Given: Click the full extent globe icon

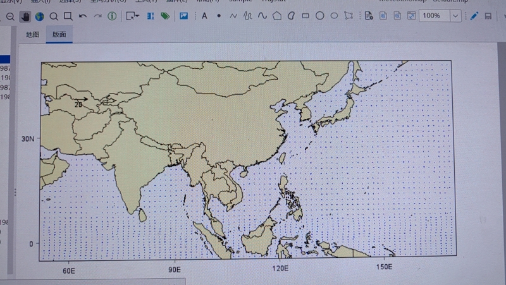Looking at the screenshot, I should (39, 16).
